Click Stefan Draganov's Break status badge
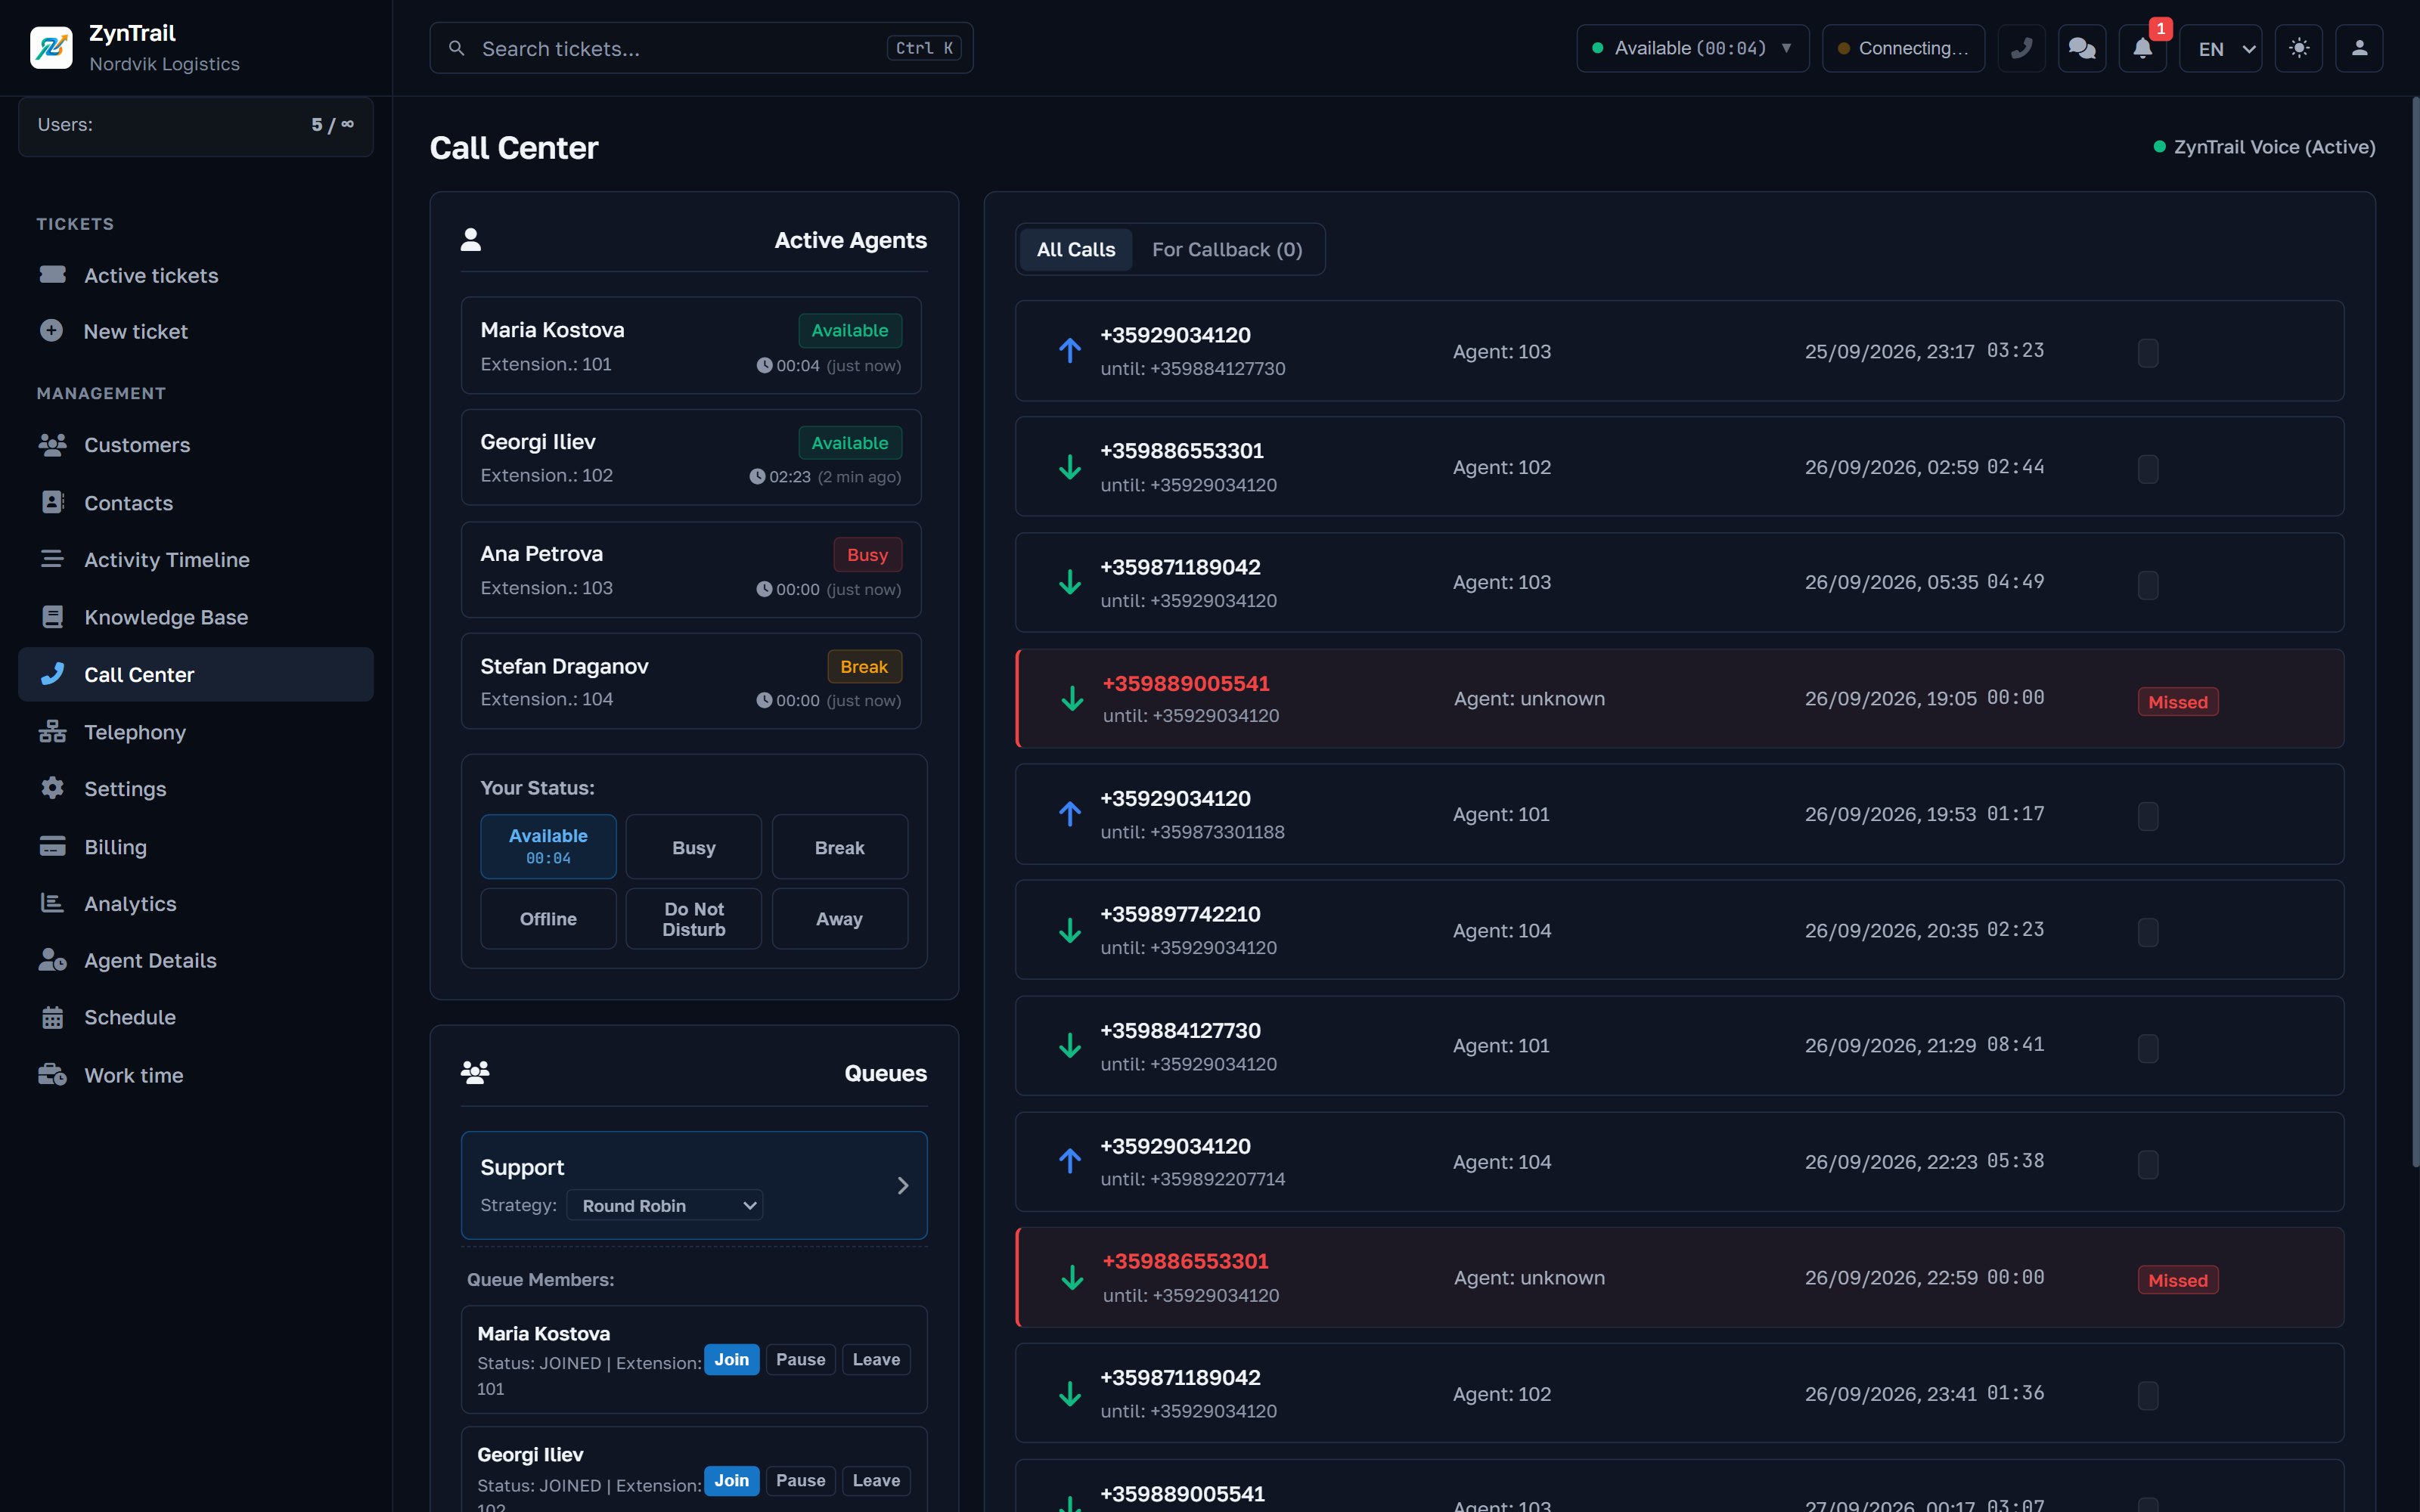The width and height of the screenshot is (2420, 1512). pyautogui.click(x=864, y=666)
